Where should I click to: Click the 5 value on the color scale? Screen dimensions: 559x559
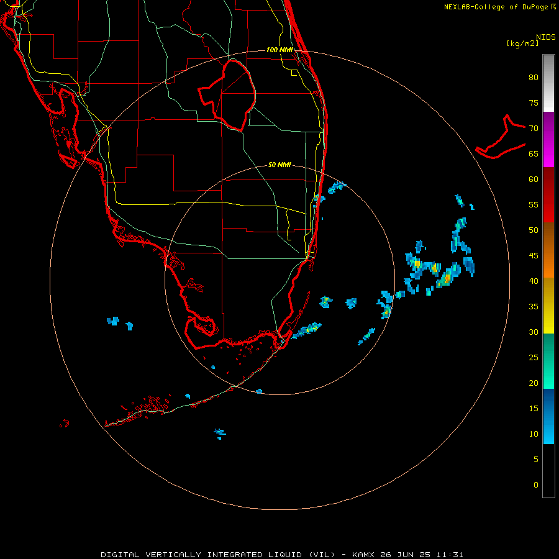point(536,460)
